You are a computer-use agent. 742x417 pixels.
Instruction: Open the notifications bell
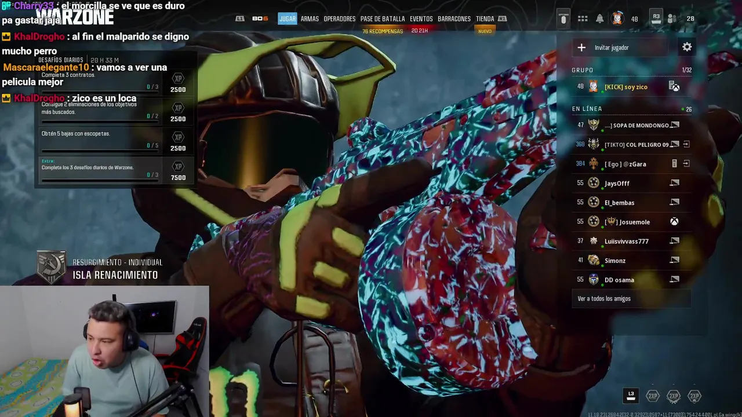coord(600,19)
